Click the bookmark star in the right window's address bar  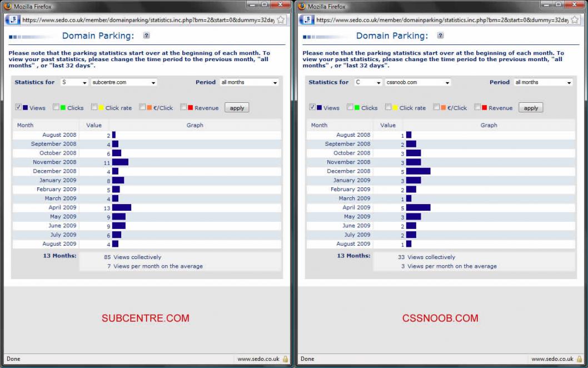[575, 20]
